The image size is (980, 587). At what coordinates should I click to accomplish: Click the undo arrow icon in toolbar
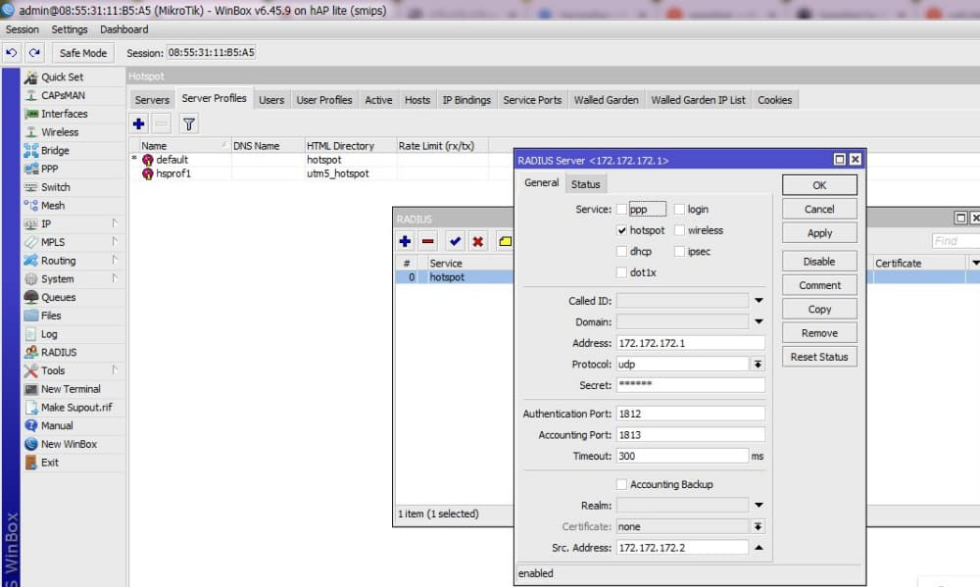click(x=12, y=53)
